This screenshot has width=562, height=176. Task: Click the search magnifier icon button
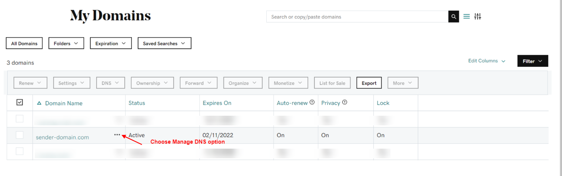coord(453,17)
